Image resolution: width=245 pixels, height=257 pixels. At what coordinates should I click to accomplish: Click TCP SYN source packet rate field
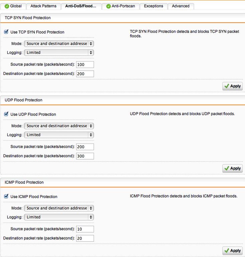pyautogui.click(x=85, y=65)
